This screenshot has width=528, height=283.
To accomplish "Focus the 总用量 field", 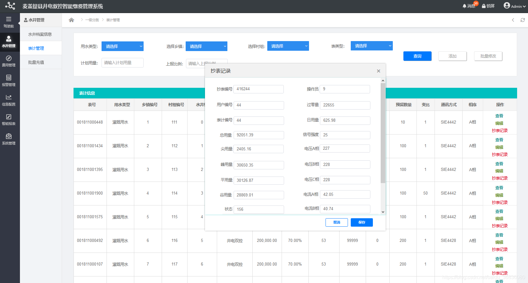I will pos(259,135).
